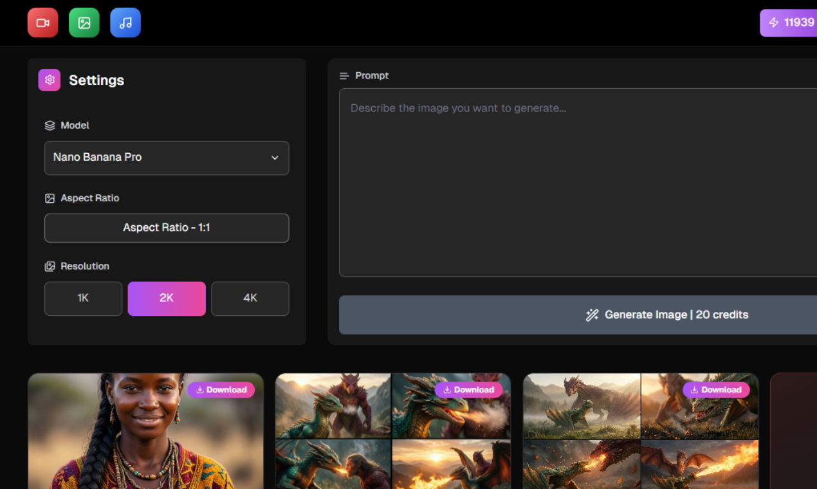
Task: Open the Nano Banana Pro model dropdown
Action: tap(166, 158)
